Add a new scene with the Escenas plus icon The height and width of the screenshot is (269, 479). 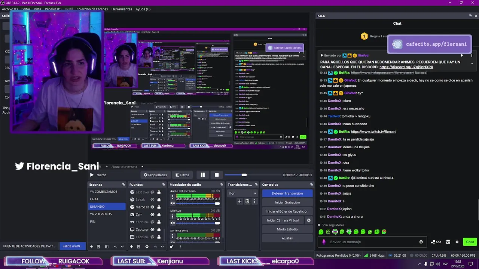pyautogui.click(x=91, y=247)
